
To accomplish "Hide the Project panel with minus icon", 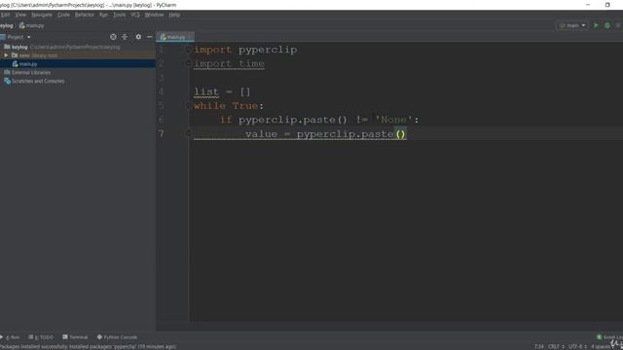I will point(149,37).
